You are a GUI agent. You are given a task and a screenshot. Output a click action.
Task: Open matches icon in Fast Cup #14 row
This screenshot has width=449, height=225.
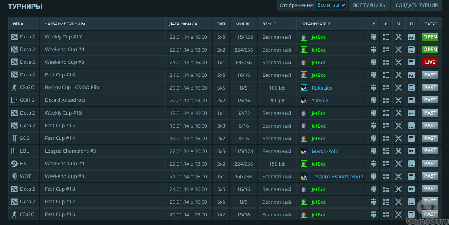pos(398,138)
